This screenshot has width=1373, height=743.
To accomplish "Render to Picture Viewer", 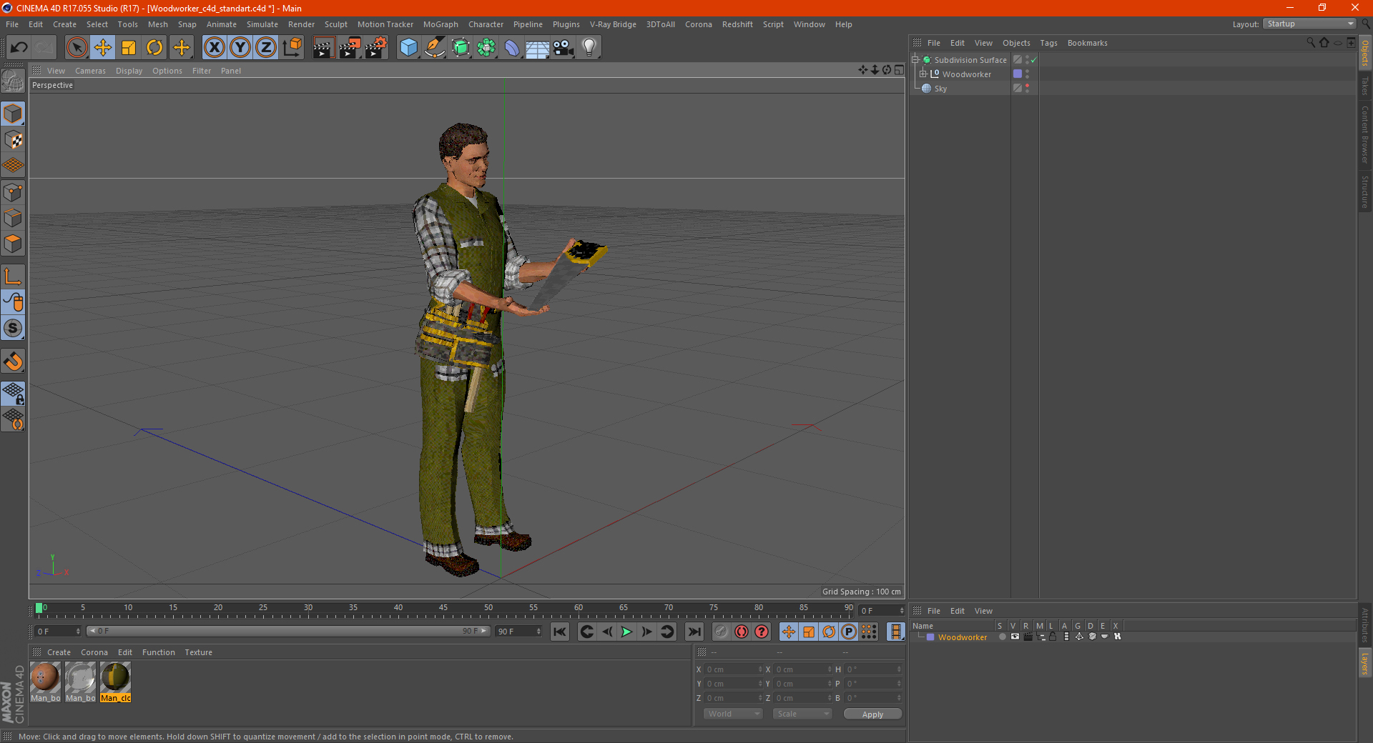I will 350,48.
